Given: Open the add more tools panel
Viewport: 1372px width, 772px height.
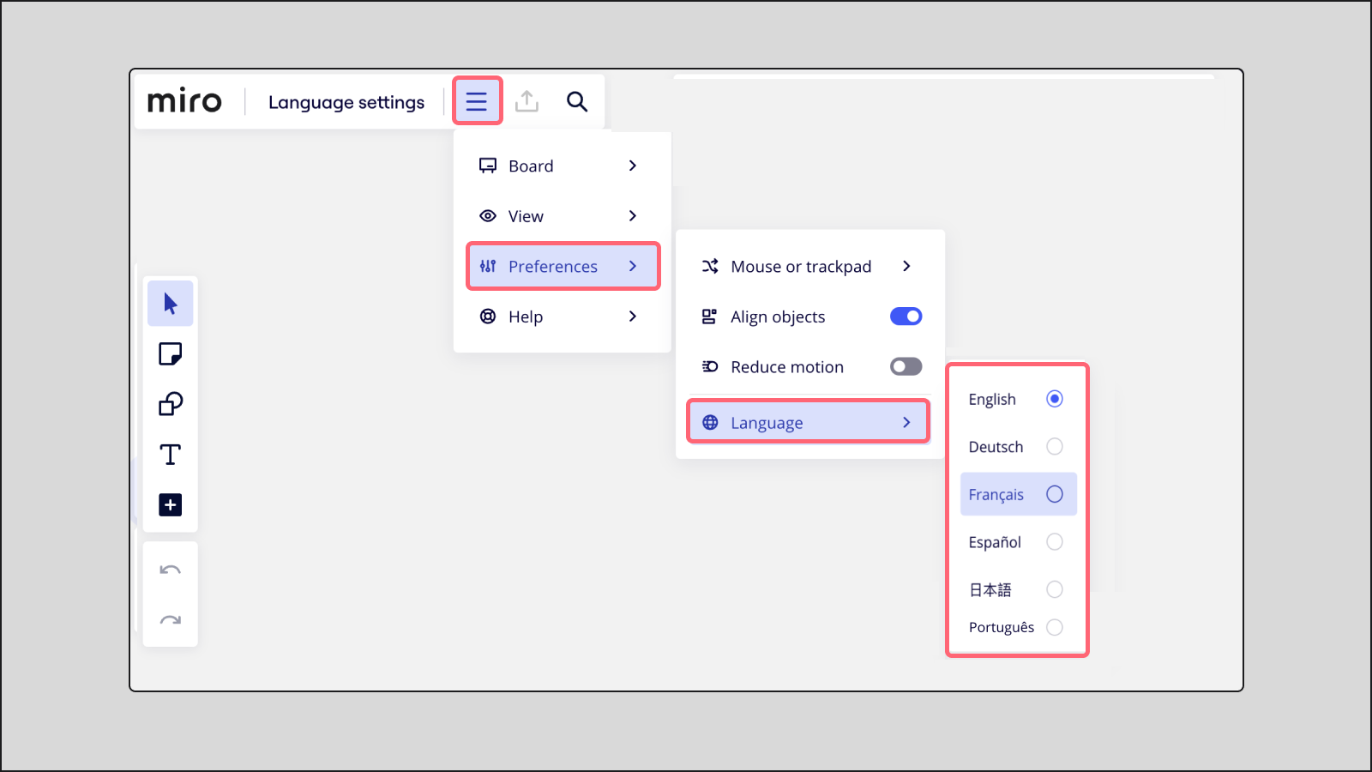Looking at the screenshot, I should click(x=170, y=504).
